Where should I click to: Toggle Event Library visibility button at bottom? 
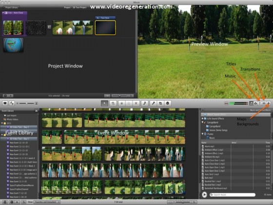tap(5, 202)
